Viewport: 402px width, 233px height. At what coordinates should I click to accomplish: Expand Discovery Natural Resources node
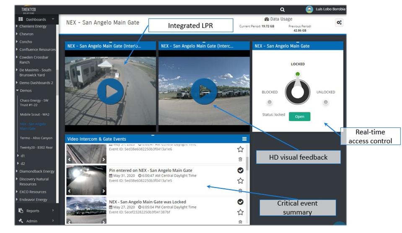pyautogui.click(x=17, y=179)
